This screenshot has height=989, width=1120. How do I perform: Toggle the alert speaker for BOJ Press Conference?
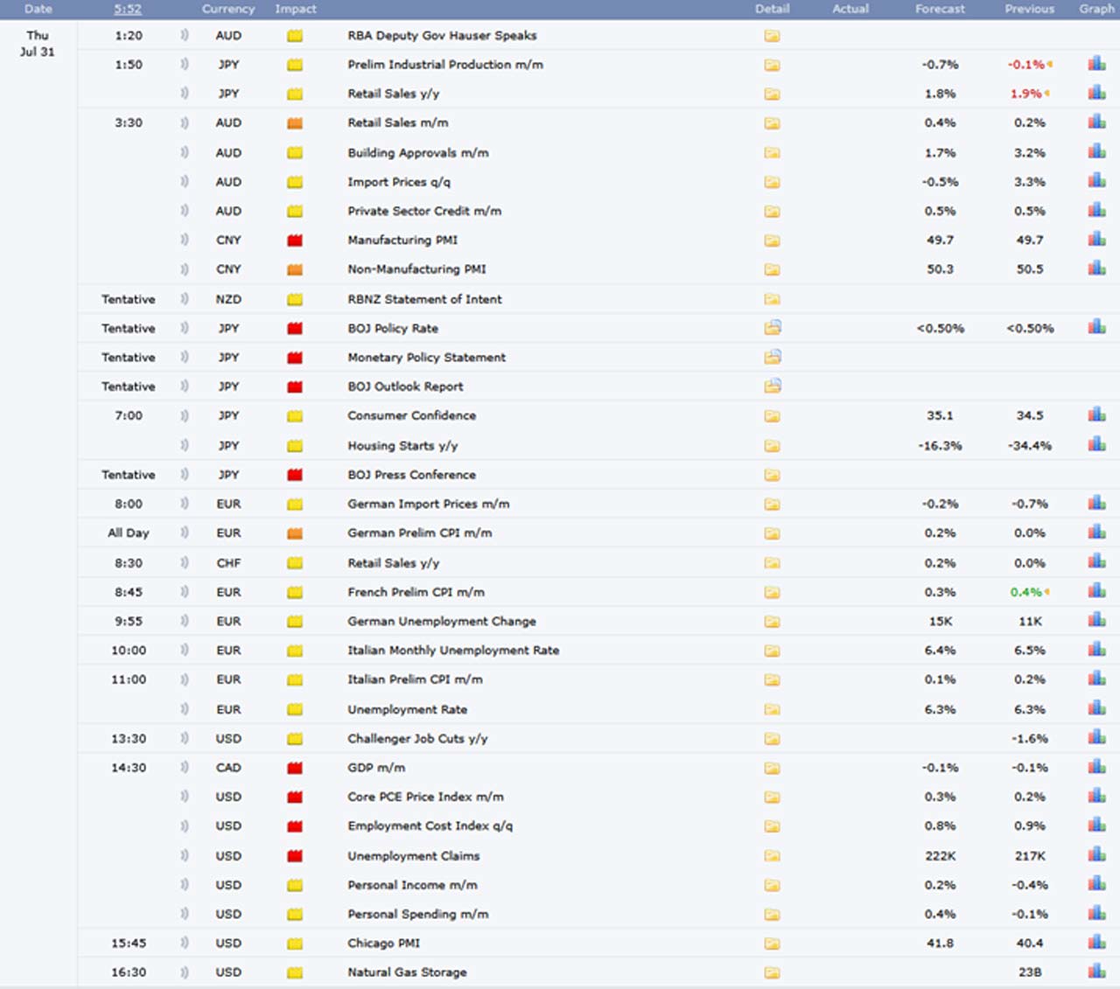coord(185,475)
